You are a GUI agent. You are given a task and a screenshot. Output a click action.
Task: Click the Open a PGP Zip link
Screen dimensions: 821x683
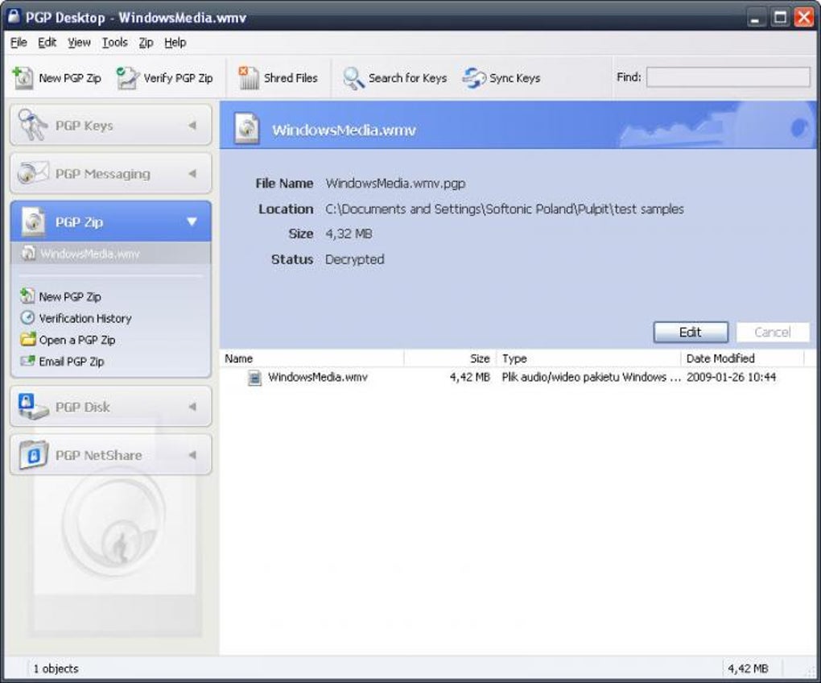pyautogui.click(x=77, y=340)
